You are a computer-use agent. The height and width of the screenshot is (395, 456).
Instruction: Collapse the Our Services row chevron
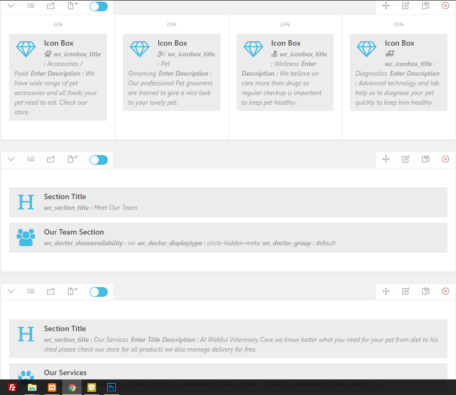[x=11, y=291]
